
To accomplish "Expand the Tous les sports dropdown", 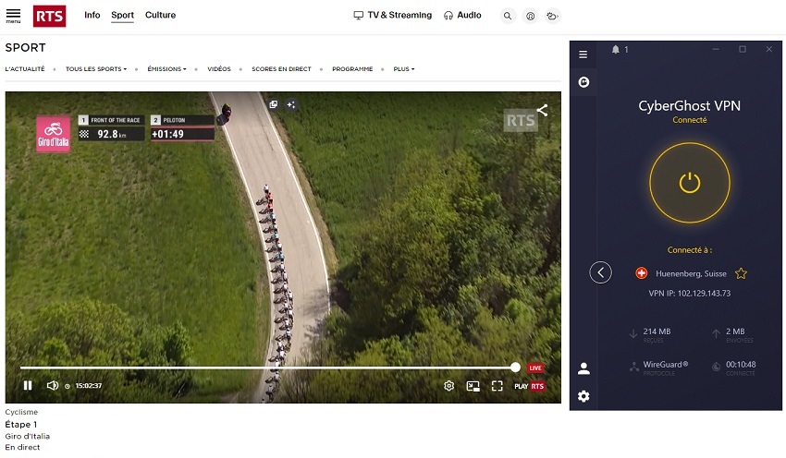I will 96,69.
